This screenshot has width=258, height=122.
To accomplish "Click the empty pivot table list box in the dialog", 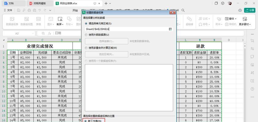I will pos(129,88).
